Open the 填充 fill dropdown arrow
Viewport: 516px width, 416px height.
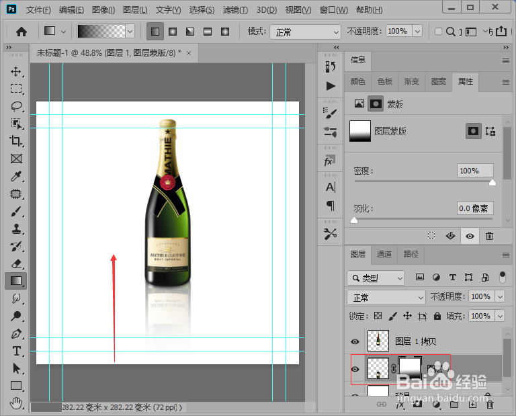500,316
